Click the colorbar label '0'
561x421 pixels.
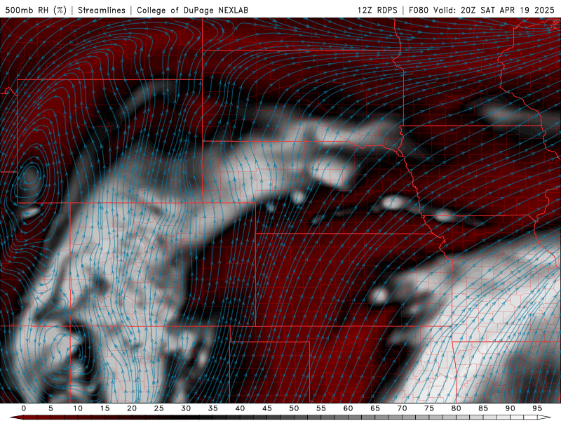tap(24, 408)
